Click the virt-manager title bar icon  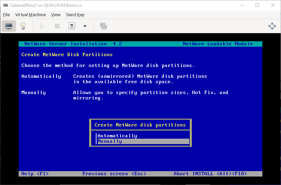(x=5, y=5)
